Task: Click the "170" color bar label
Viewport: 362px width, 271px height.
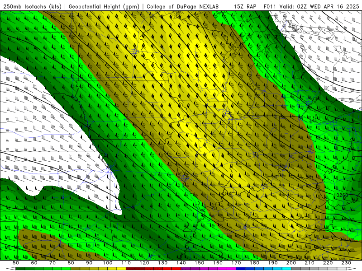Action: [x=236, y=263]
